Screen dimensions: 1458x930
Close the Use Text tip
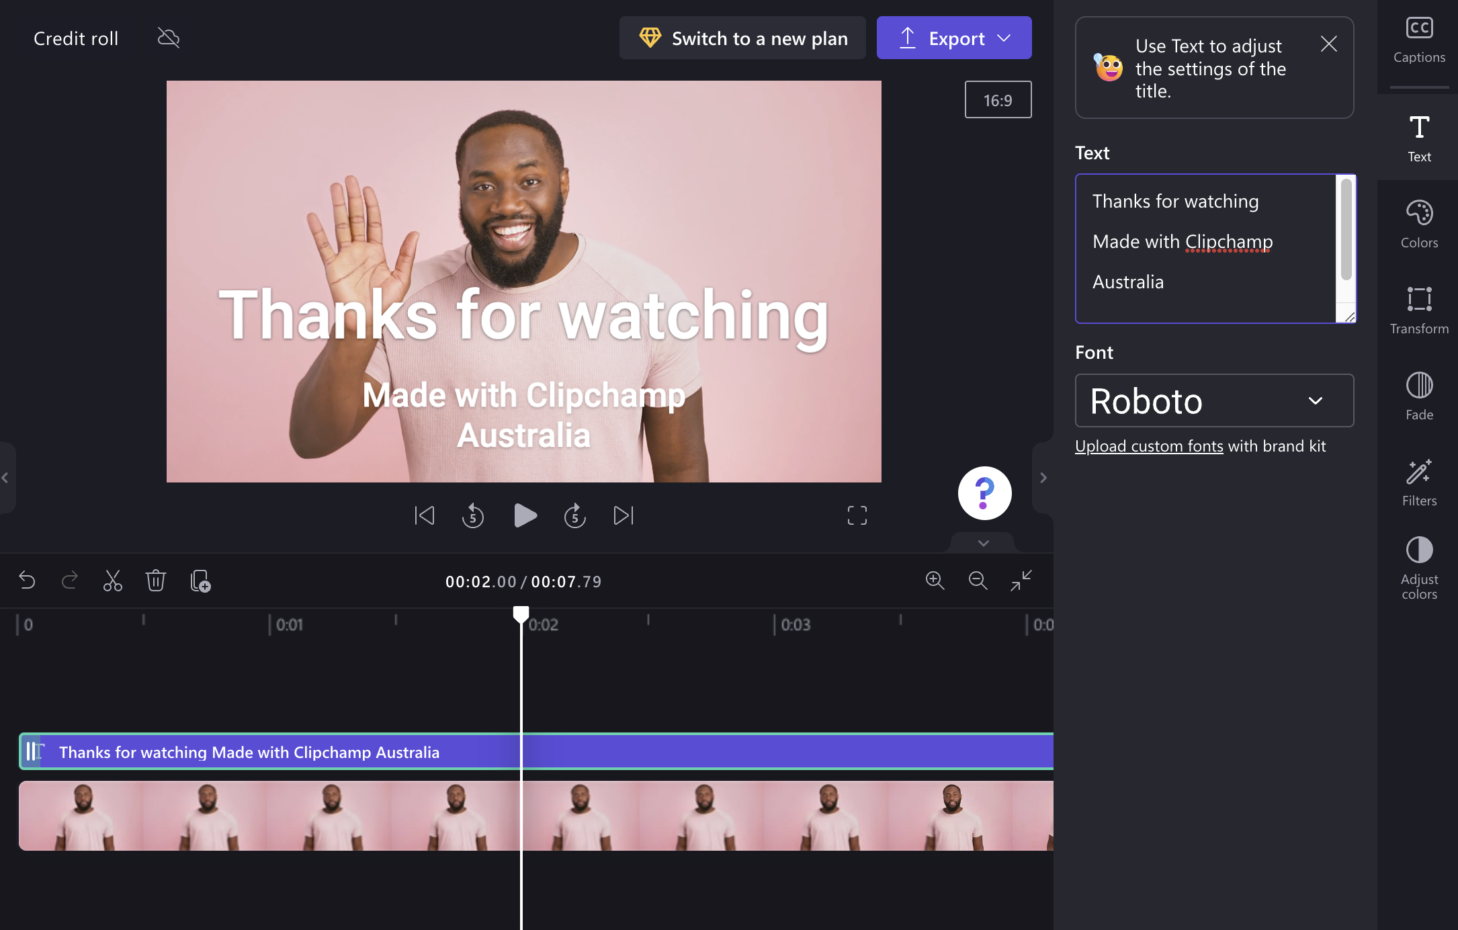1328,44
